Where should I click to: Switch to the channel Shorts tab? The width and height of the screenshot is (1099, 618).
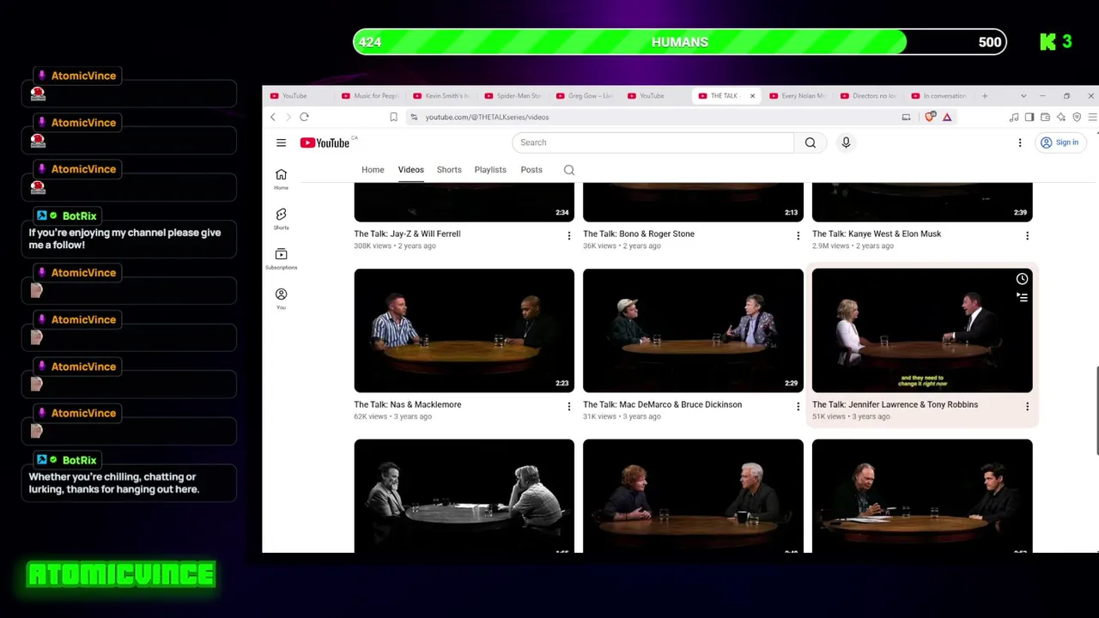(x=449, y=170)
